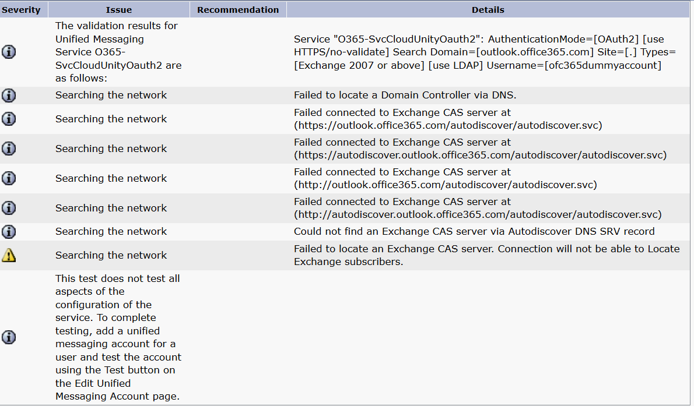This screenshot has width=694, height=406.
Task: Click the Details column header
Action: click(488, 9)
